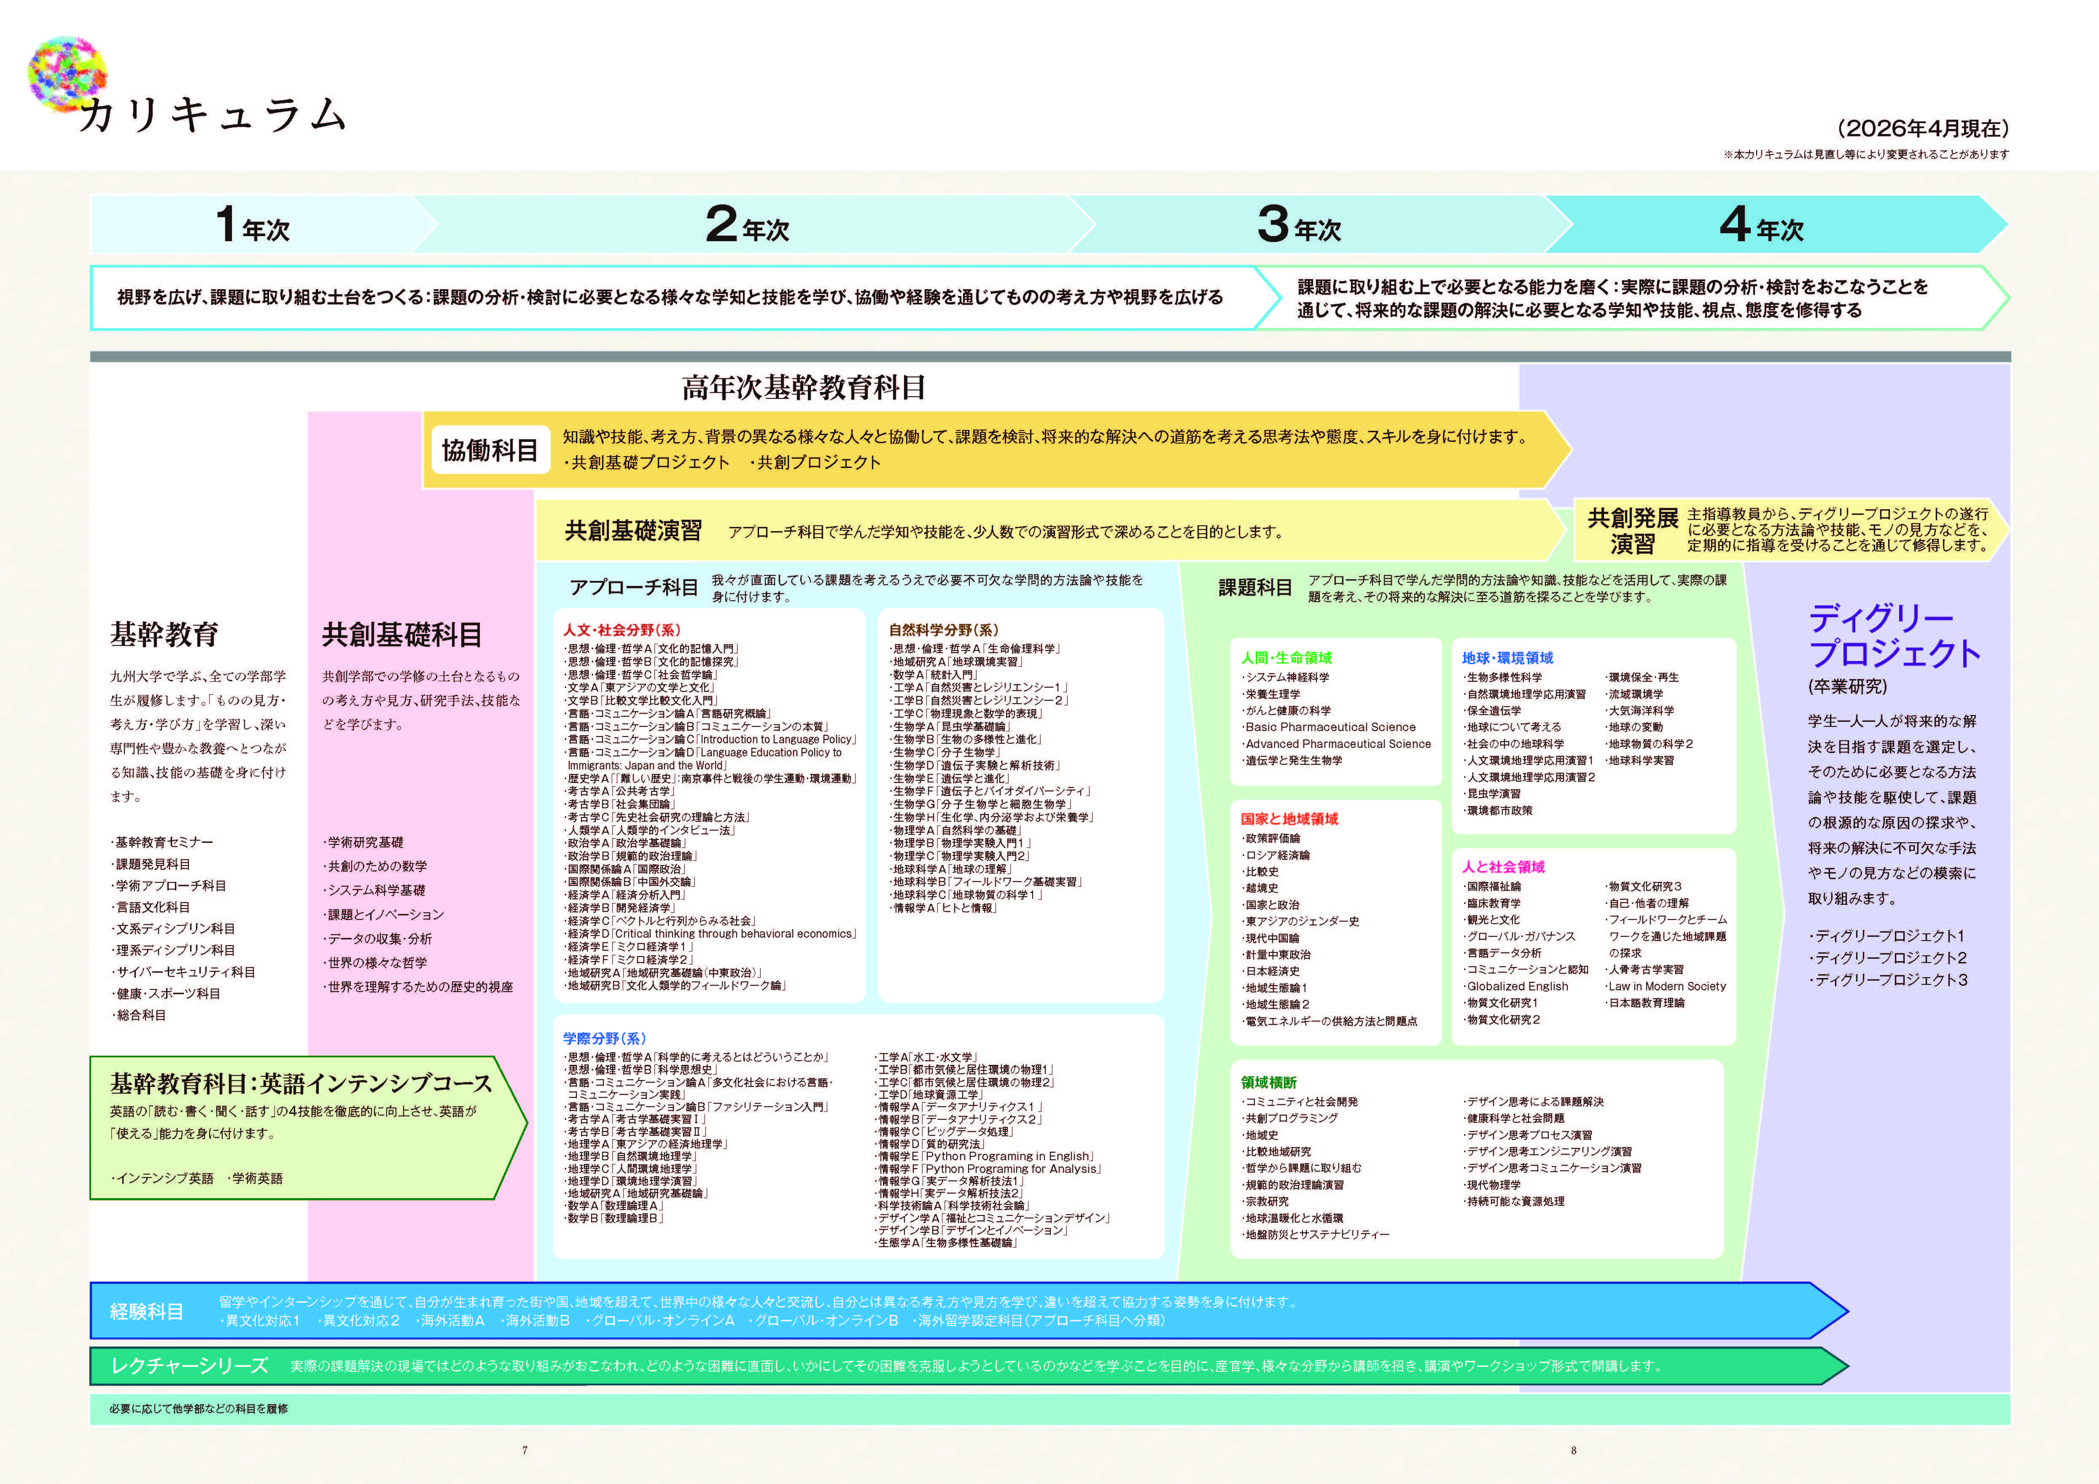Click the 地球・環境領域 heading
This screenshot has width=2099, height=1484.
tap(1507, 658)
